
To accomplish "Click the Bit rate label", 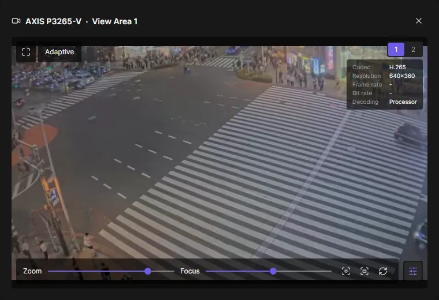I will click(362, 93).
